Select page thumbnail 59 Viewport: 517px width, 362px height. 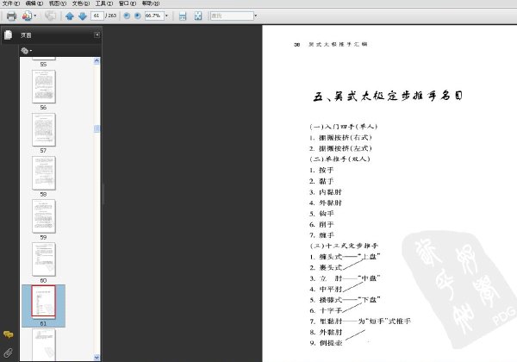44,216
